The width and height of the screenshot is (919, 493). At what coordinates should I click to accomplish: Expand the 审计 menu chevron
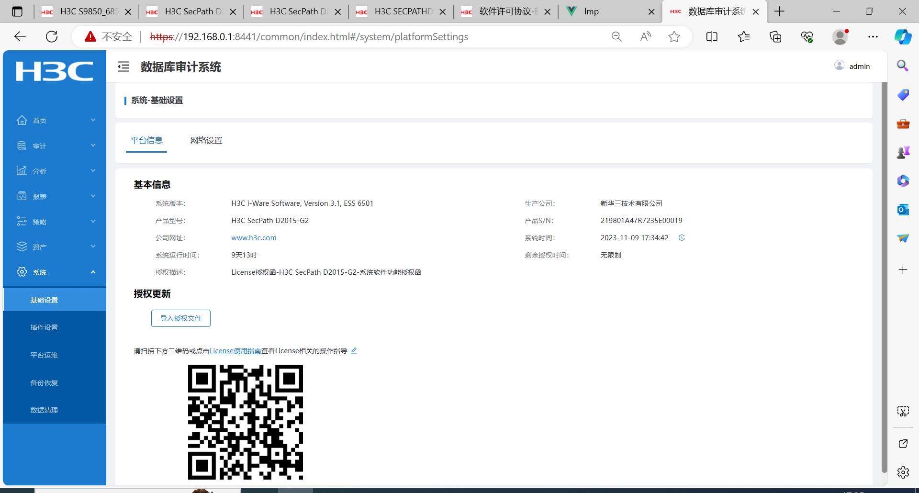click(x=93, y=146)
